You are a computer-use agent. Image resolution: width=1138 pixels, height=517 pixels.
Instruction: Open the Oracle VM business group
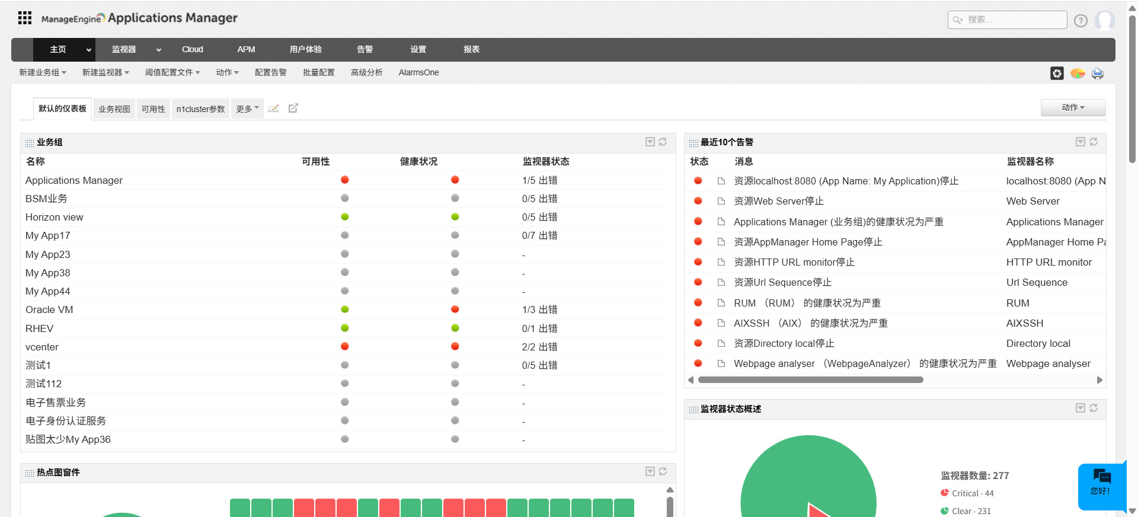coord(49,309)
